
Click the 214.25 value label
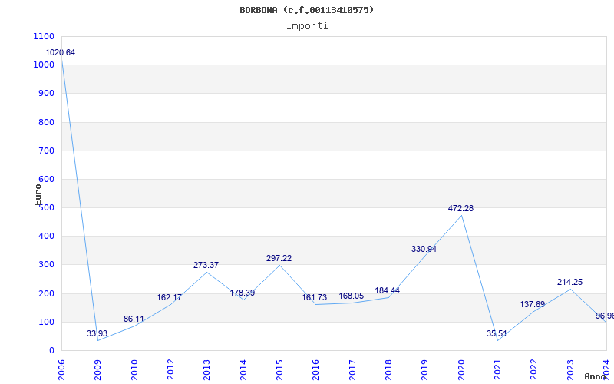click(x=569, y=282)
